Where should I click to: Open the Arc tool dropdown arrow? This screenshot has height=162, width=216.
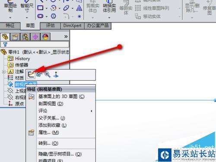click(60, 8)
